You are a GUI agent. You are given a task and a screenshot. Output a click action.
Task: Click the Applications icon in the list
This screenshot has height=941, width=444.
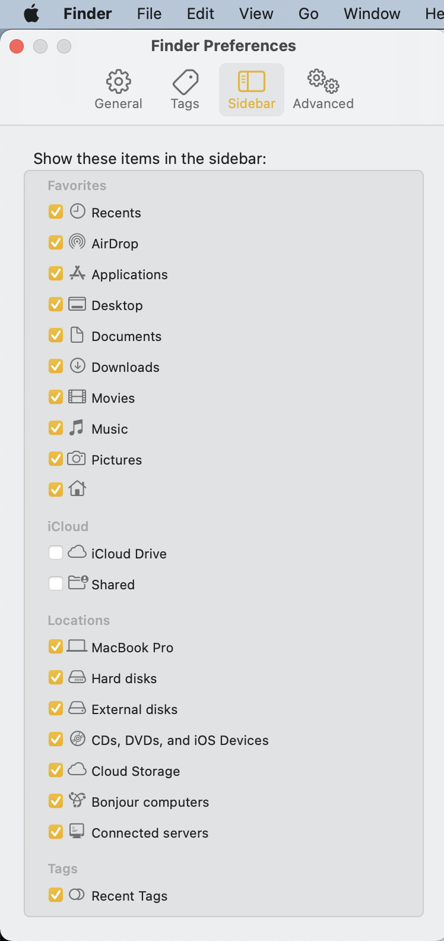pyautogui.click(x=77, y=273)
